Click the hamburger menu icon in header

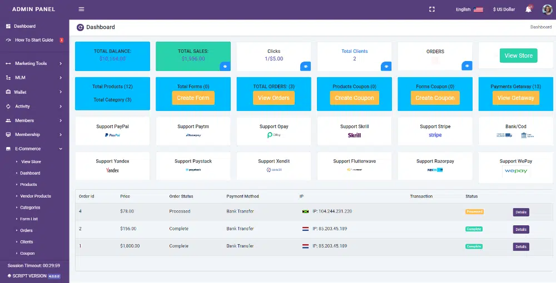click(x=81, y=9)
